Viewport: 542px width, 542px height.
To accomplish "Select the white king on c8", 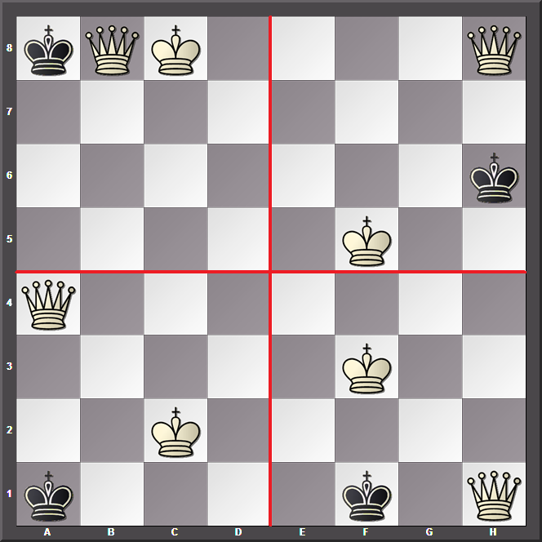I will point(175,49).
